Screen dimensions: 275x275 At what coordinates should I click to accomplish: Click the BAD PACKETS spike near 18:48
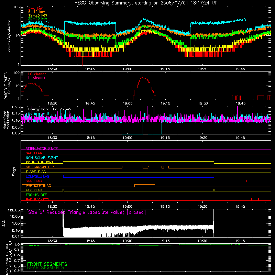coord(99,199)
